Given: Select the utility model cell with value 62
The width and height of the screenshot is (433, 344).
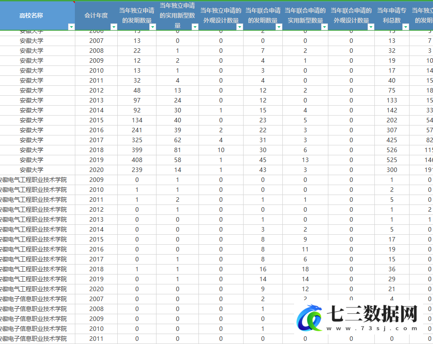Looking at the screenshot, I should (178, 140).
